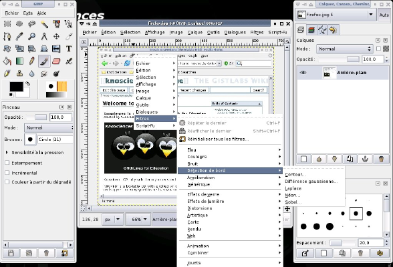This screenshot has height=267, width=393.
Task: Toggle Quick Mask button at image bottom-left
Action: point(83,208)
